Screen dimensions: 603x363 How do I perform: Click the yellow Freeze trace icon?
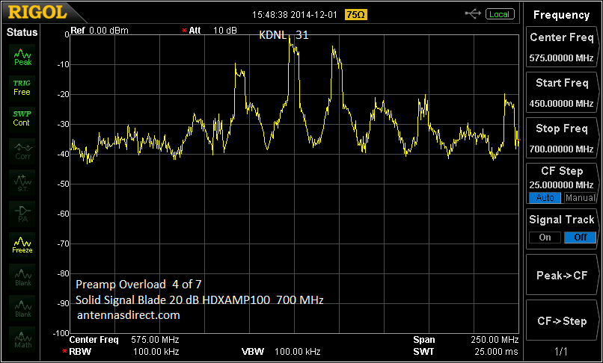point(22,246)
